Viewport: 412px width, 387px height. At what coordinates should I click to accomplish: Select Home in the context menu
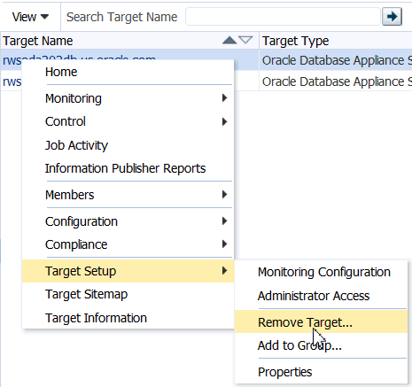click(x=128, y=72)
